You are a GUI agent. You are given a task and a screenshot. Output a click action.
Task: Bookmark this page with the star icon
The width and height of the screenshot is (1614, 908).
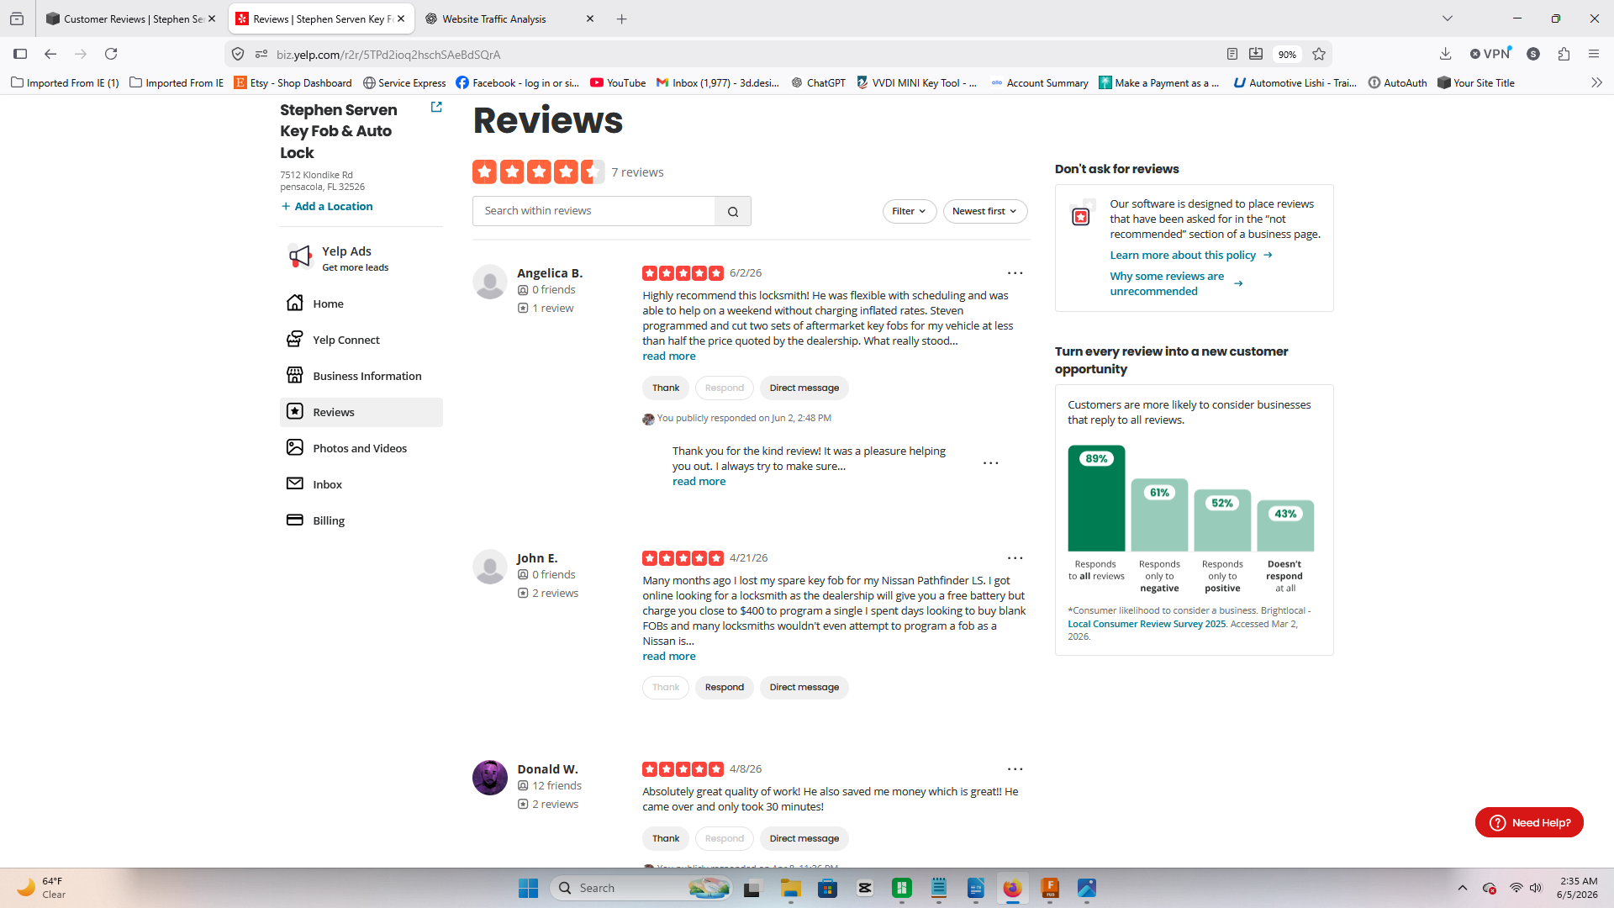[1319, 54]
